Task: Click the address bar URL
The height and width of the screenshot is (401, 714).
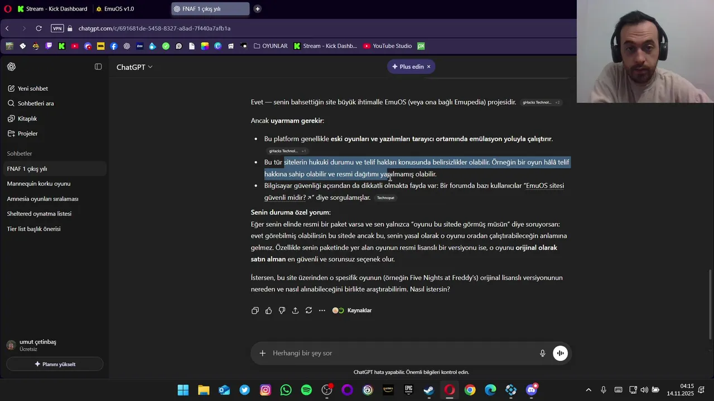Action: pyautogui.click(x=155, y=28)
